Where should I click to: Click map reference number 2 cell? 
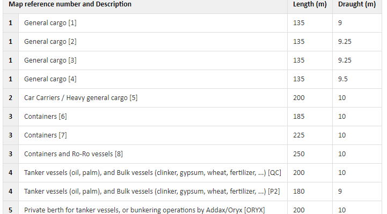pos(11,98)
